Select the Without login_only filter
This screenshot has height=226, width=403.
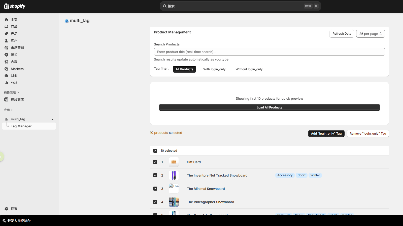[x=249, y=69]
